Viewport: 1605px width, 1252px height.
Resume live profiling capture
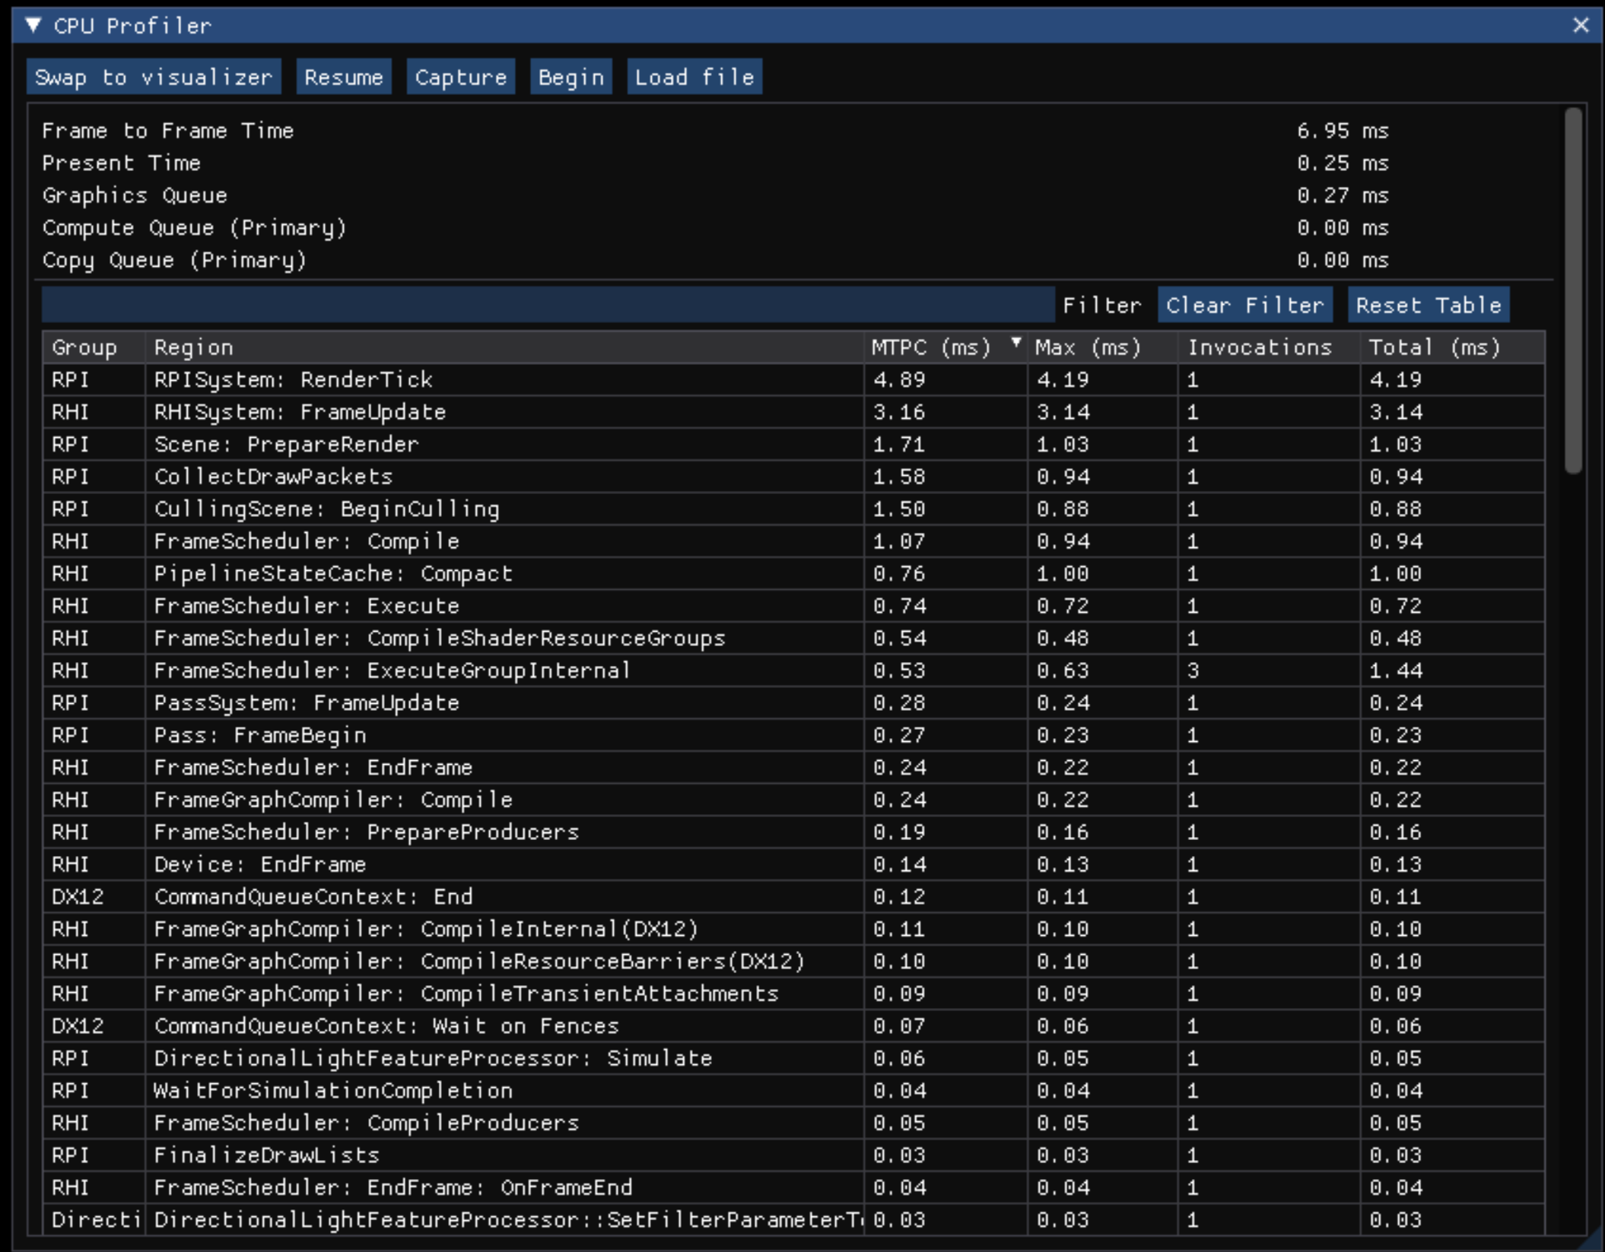pos(343,76)
